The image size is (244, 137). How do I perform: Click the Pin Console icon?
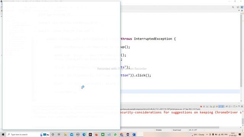tap(226, 107)
